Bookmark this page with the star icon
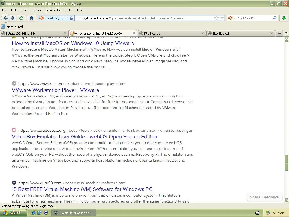This screenshot has width=289, height=217. point(216,18)
